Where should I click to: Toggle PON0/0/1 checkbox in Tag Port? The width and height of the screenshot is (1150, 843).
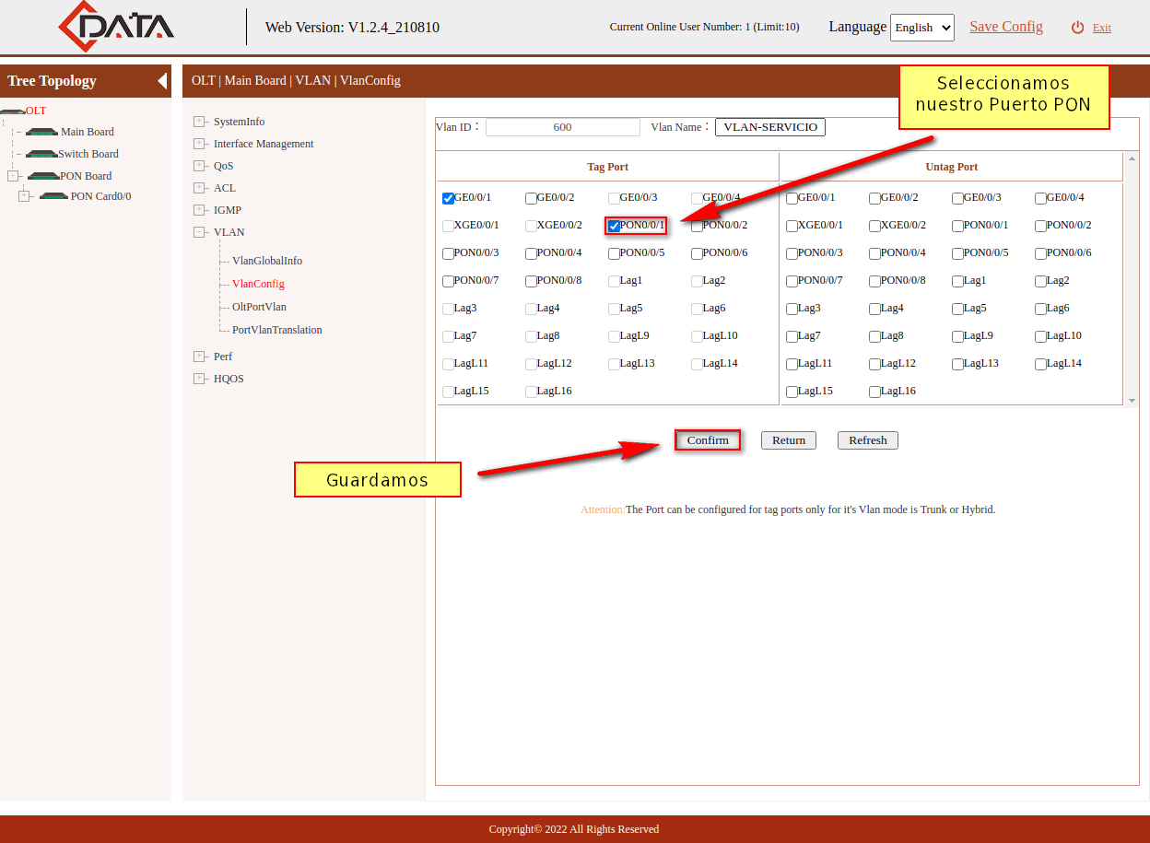614,226
